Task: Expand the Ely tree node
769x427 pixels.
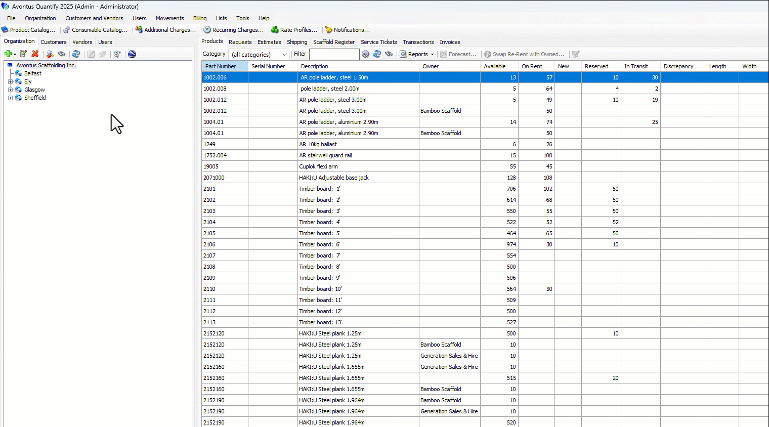Action: click(x=10, y=81)
